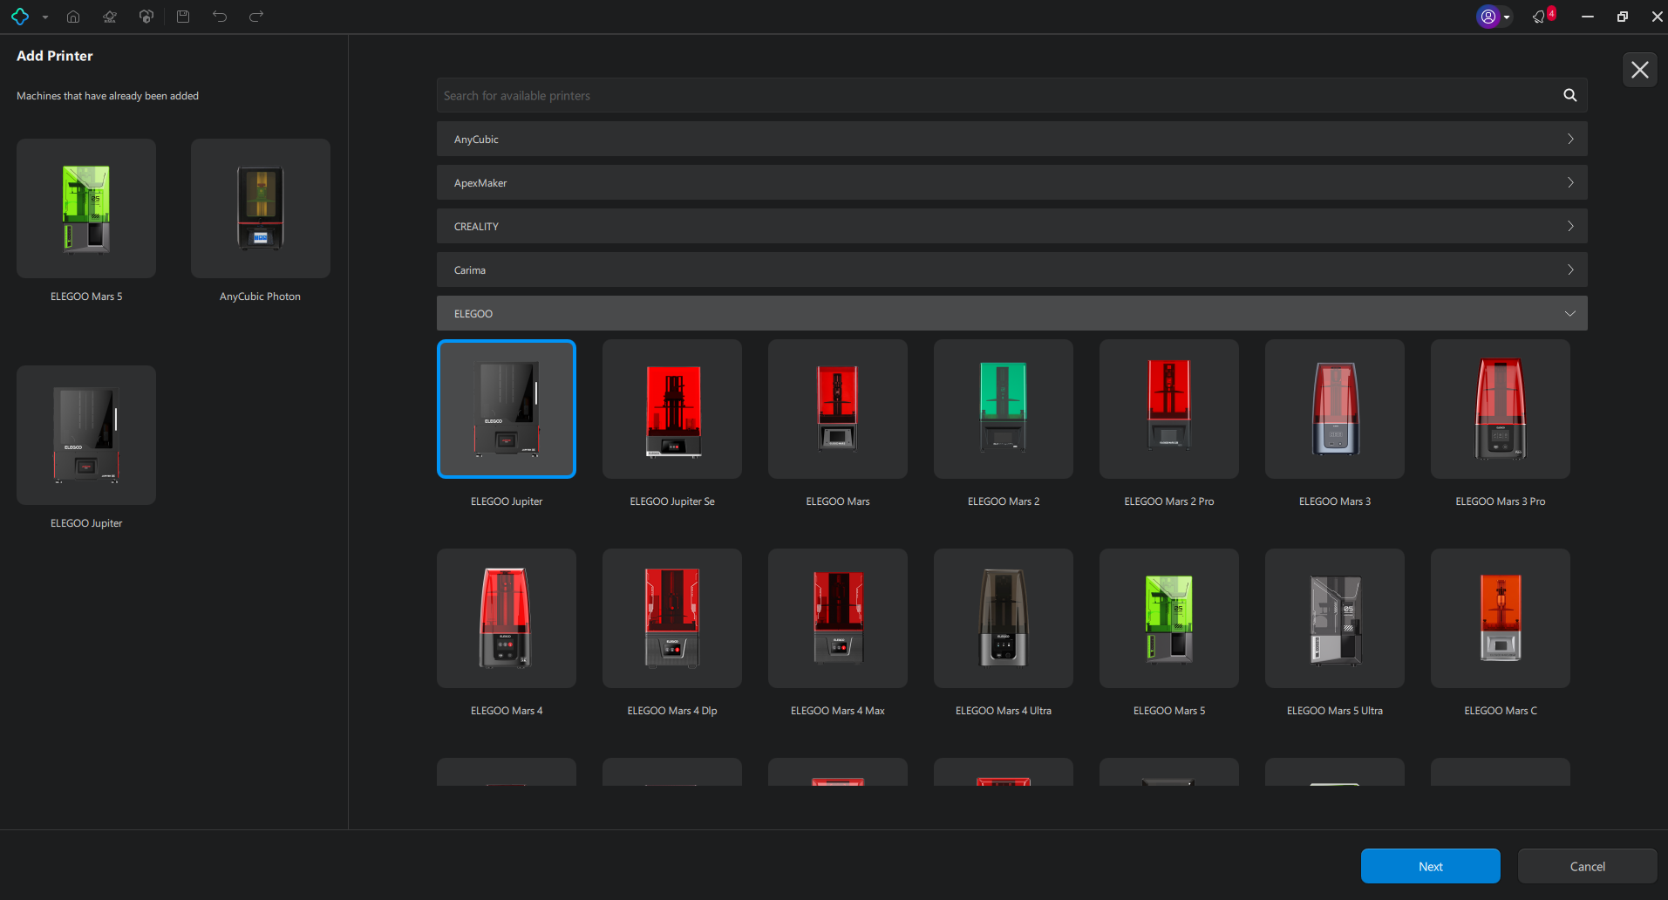Image resolution: width=1668 pixels, height=900 pixels.
Task: Expand the CREALITY brand section
Action: [1012, 226]
